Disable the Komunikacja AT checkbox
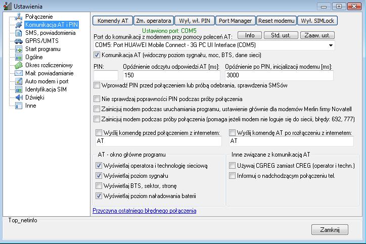Viewport: 366px width, 244px height. point(98,55)
